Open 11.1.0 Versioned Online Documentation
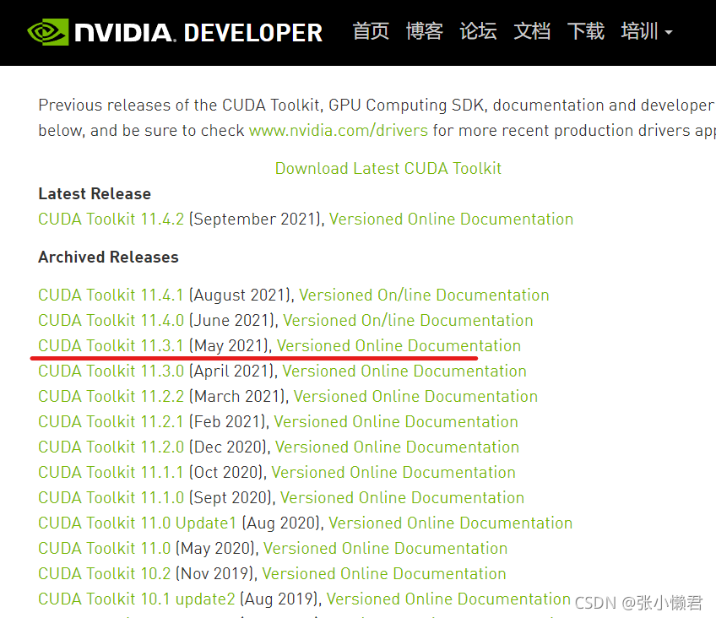The width and height of the screenshot is (716, 618). coord(402,497)
